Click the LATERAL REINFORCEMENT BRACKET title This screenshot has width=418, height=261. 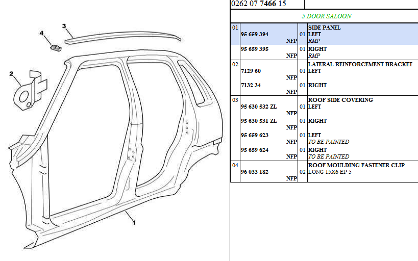(360, 64)
